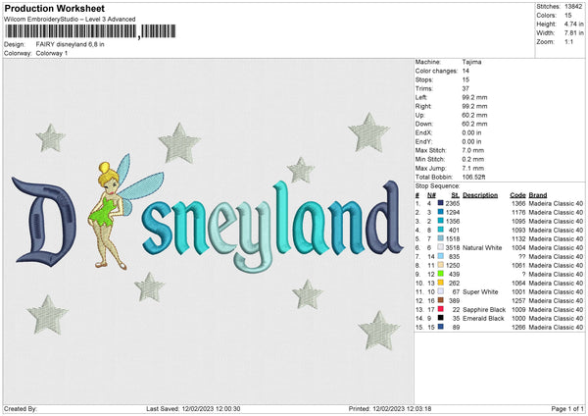588x416 pixels.
Task: Select the Emerald Black description text
Action: pos(483,319)
